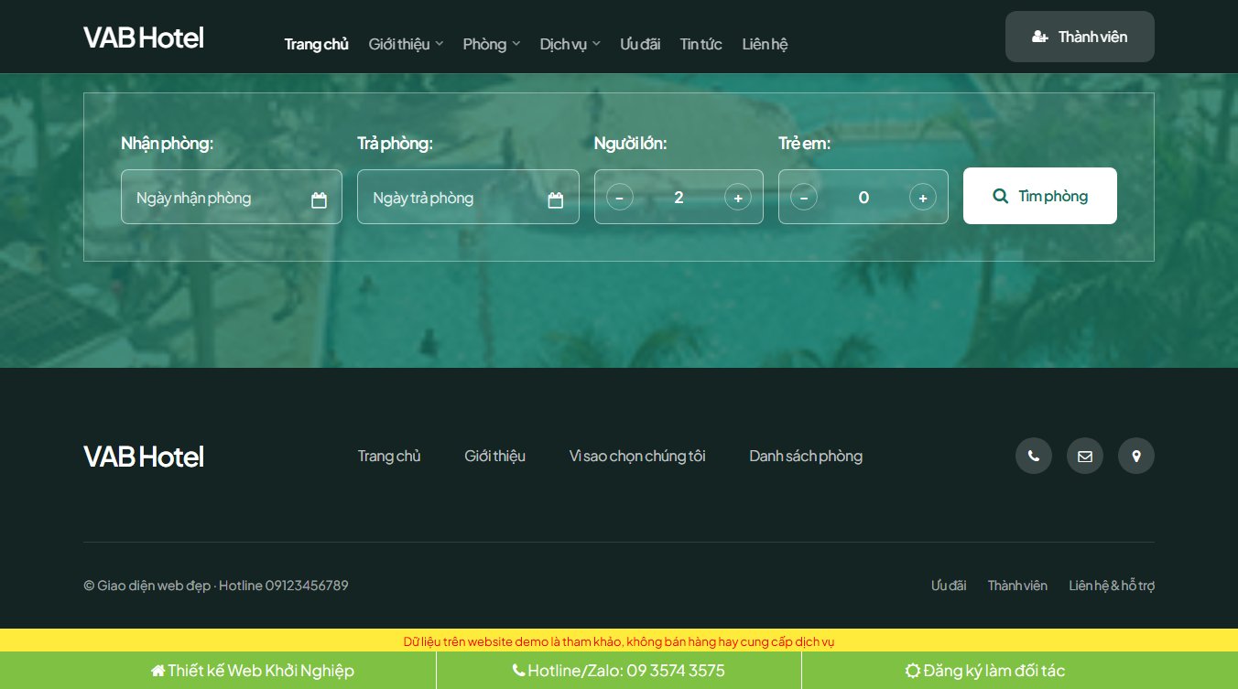Focus the Ngày trả phòng date field

click(468, 197)
